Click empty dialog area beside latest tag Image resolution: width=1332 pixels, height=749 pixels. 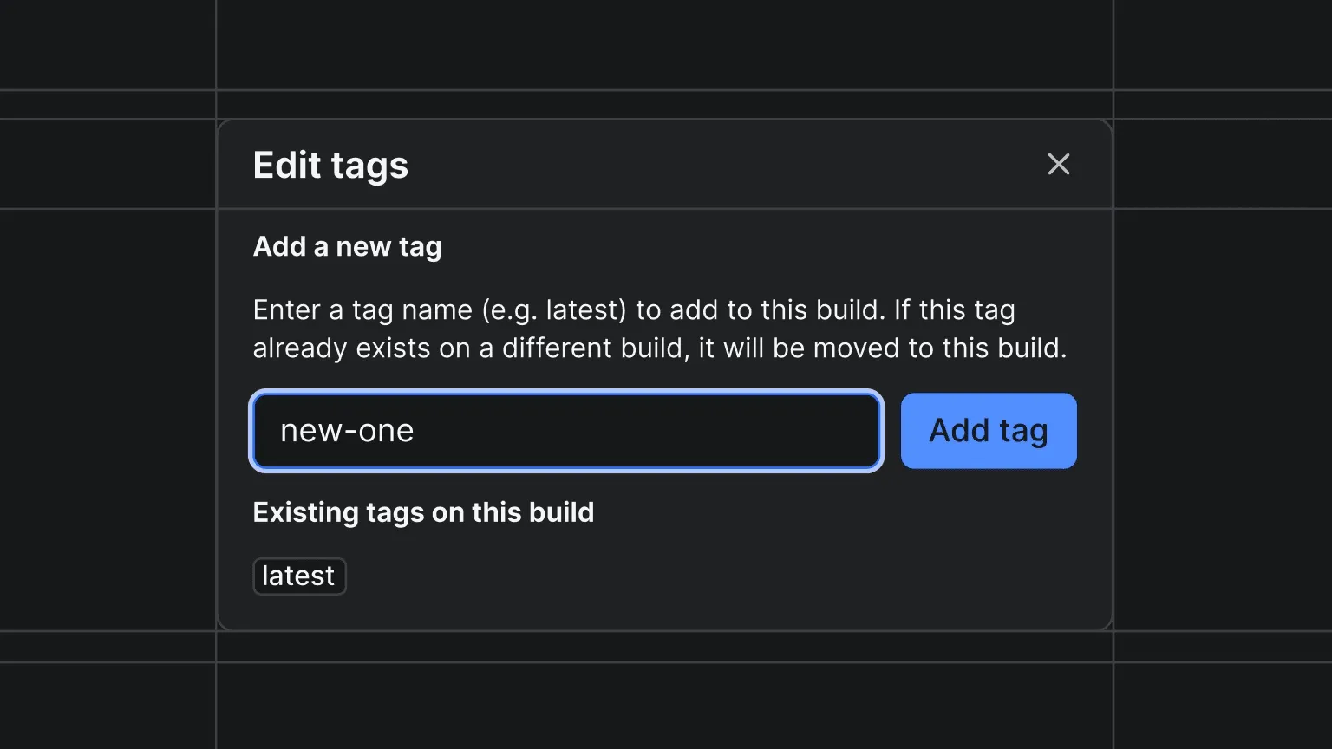pos(694,576)
